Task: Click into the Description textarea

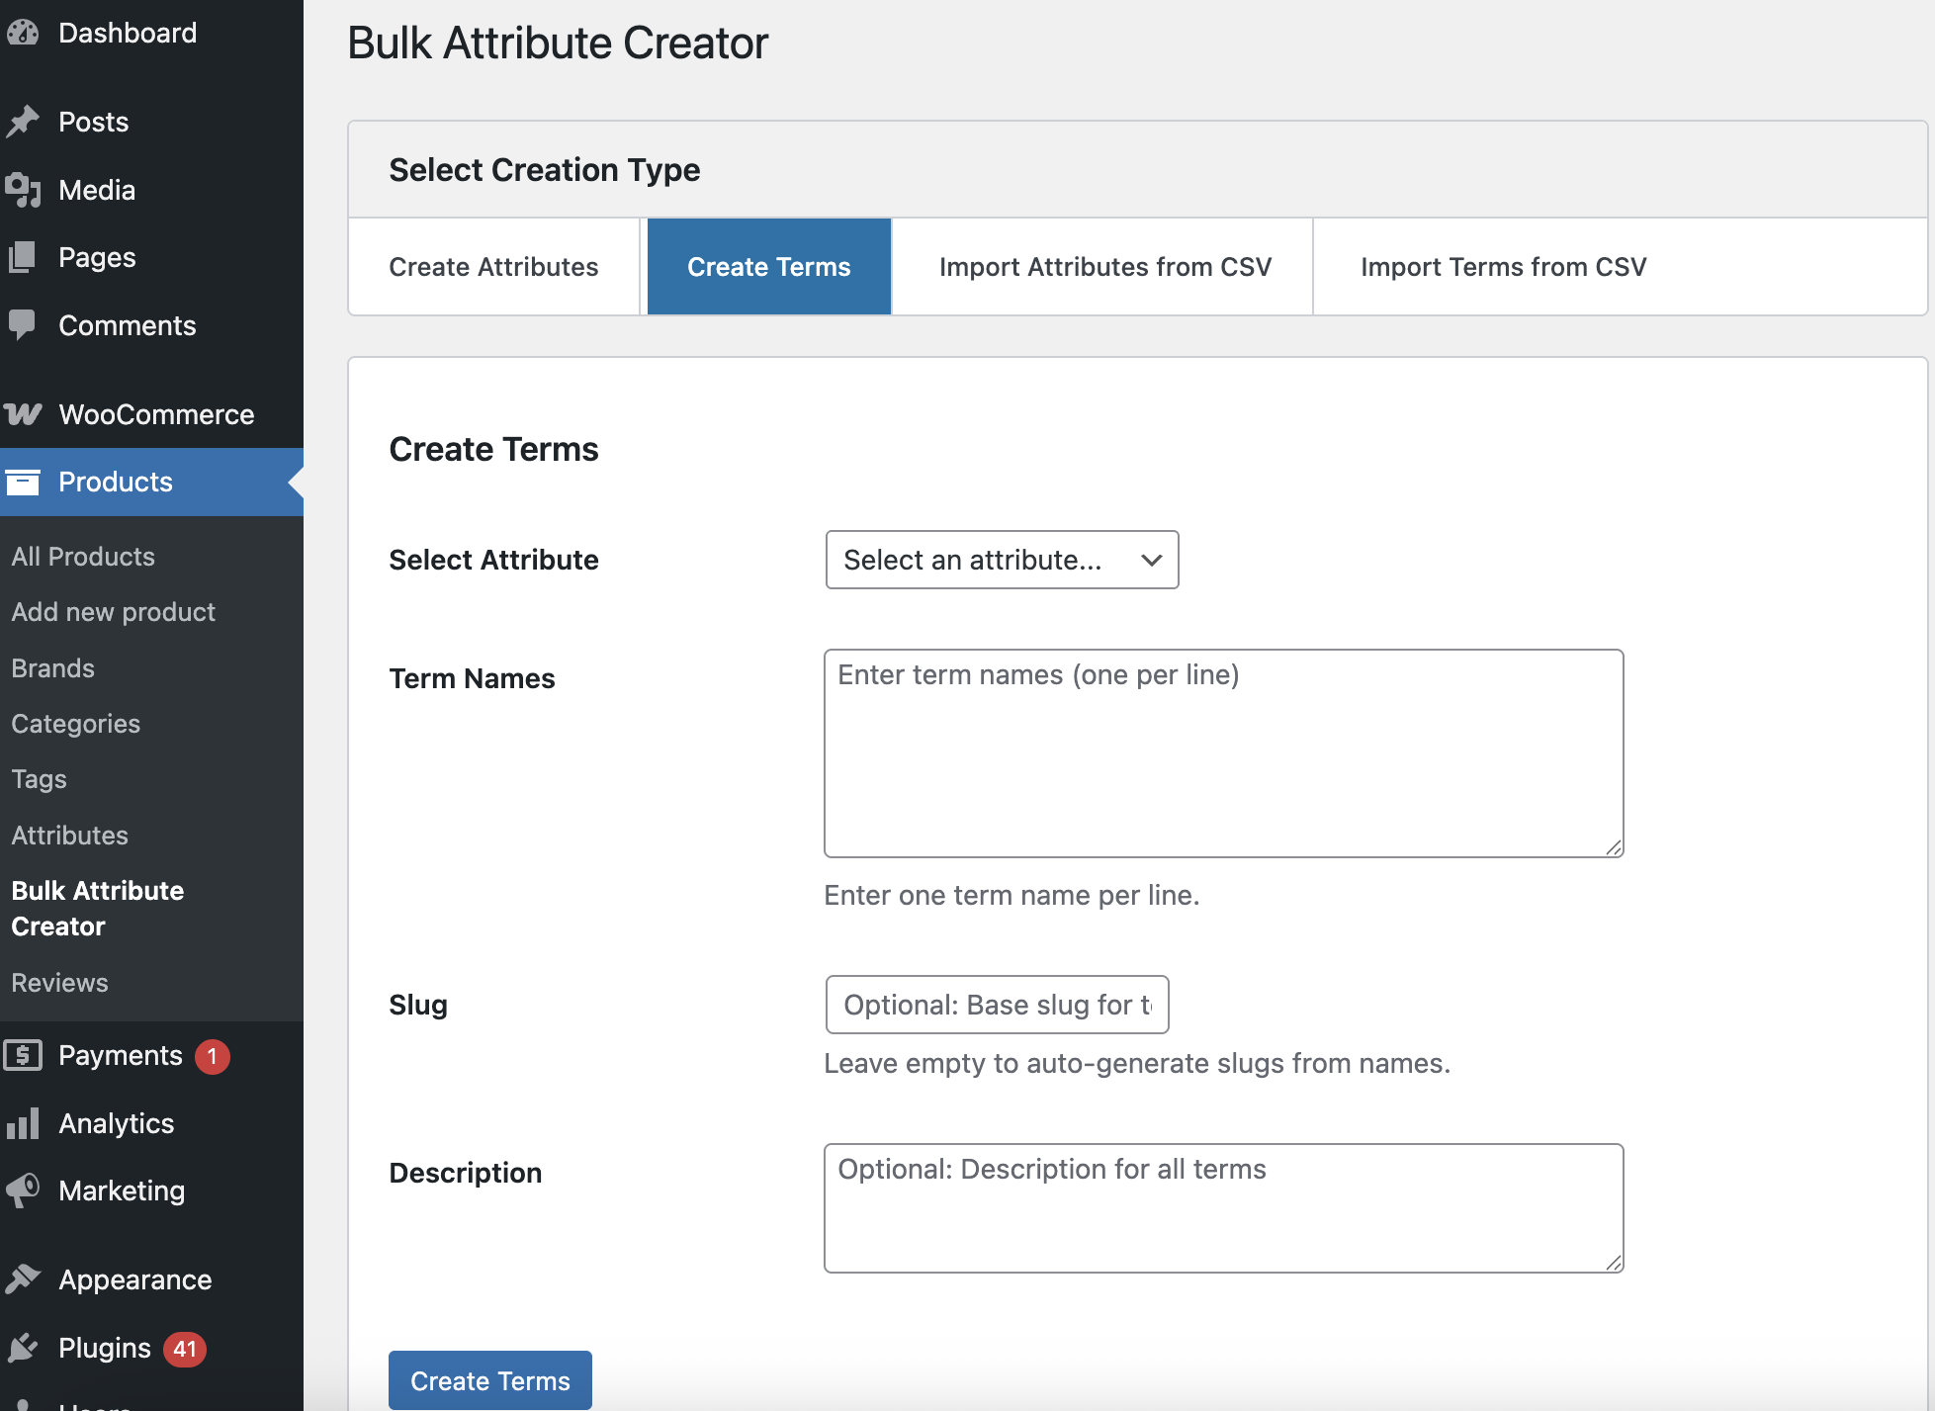Action: (x=1224, y=1208)
